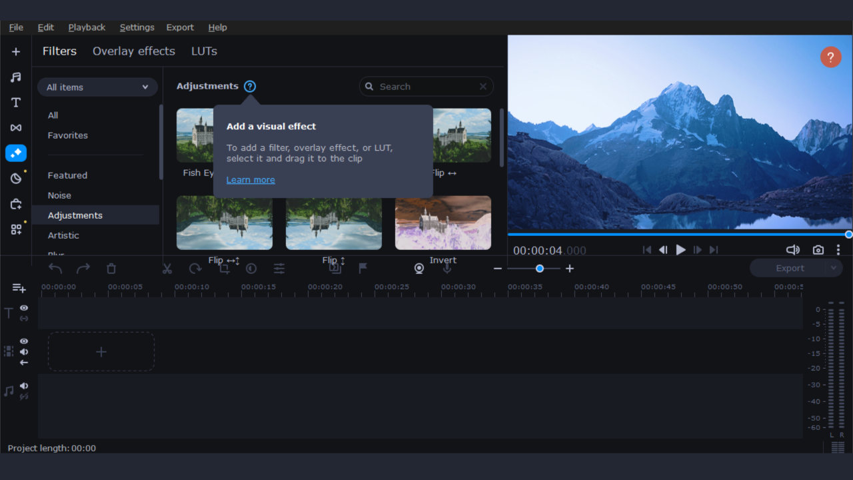The image size is (853, 480).
Task: Click the Split scissors icon
Action: click(167, 269)
